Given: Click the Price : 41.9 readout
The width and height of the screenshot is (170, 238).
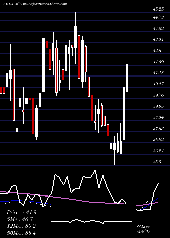Looking at the screenshot, I should 22,213.
